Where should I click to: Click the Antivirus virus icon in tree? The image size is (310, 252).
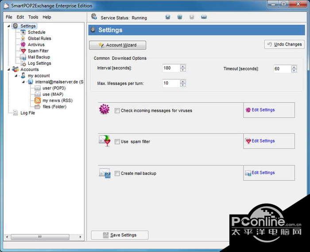[23, 44]
